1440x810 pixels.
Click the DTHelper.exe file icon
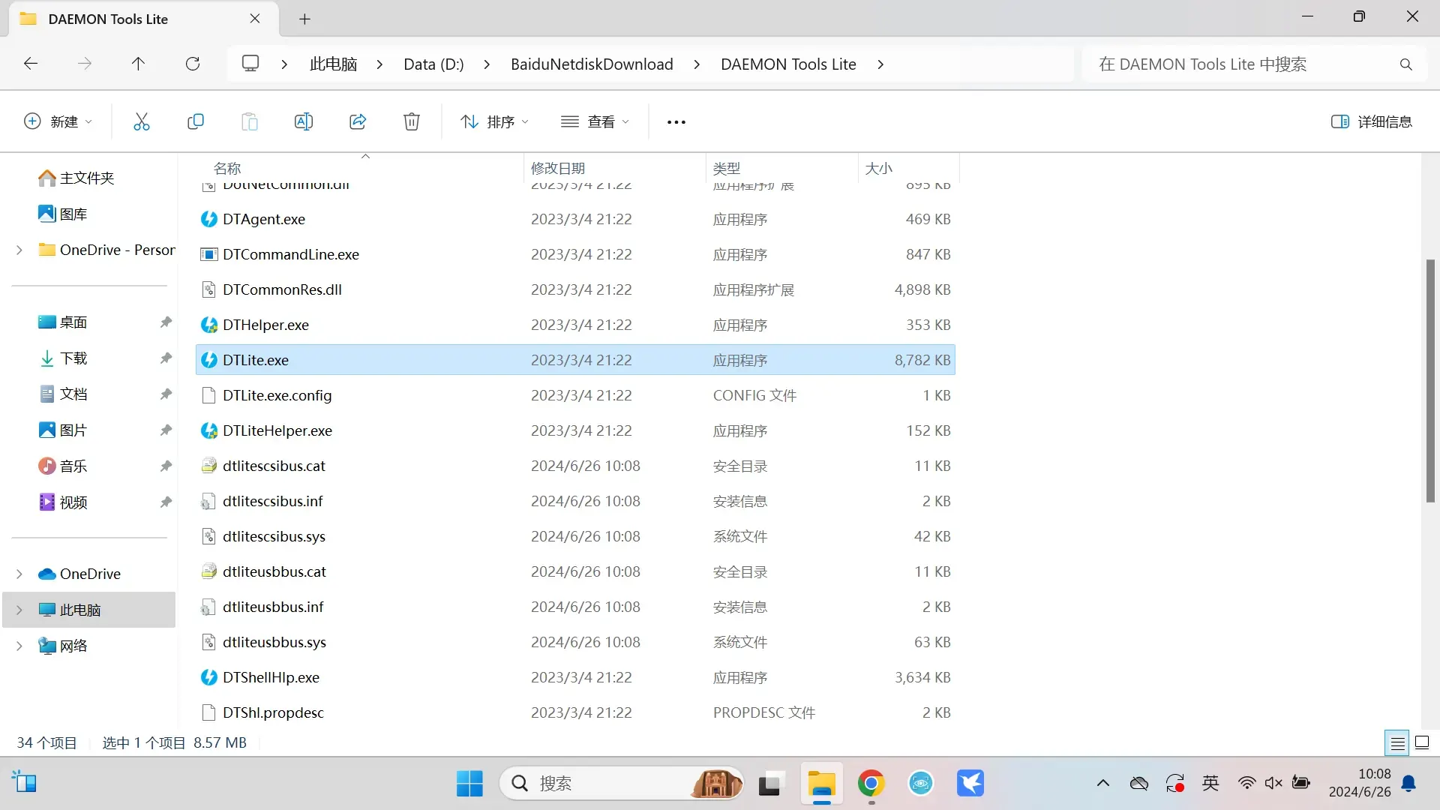point(209,325)
